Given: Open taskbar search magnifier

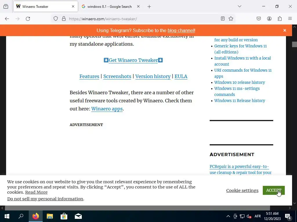Looking at the screenshot, I should pos(21,216).
